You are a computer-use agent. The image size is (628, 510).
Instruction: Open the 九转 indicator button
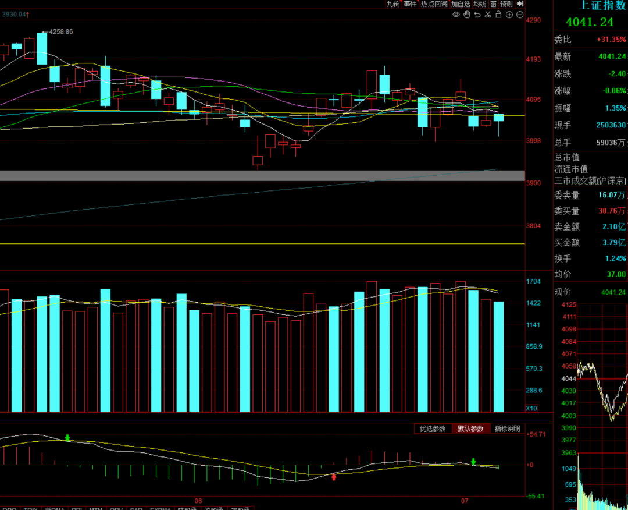pos(393,3)
